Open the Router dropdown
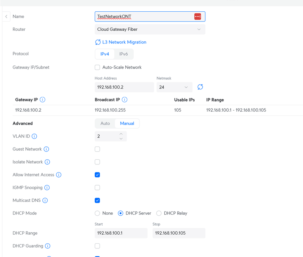 pyautogui.click(x=150, y=30)
